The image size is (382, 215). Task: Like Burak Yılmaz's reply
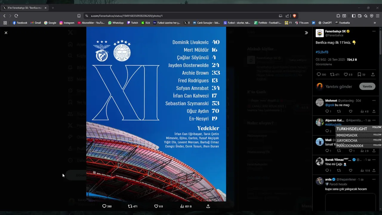(x=350, y=171)
